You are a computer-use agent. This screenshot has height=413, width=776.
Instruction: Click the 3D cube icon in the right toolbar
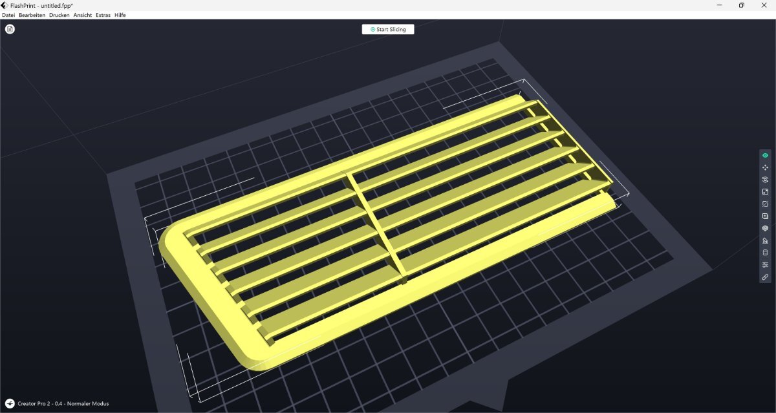point(765,228)
